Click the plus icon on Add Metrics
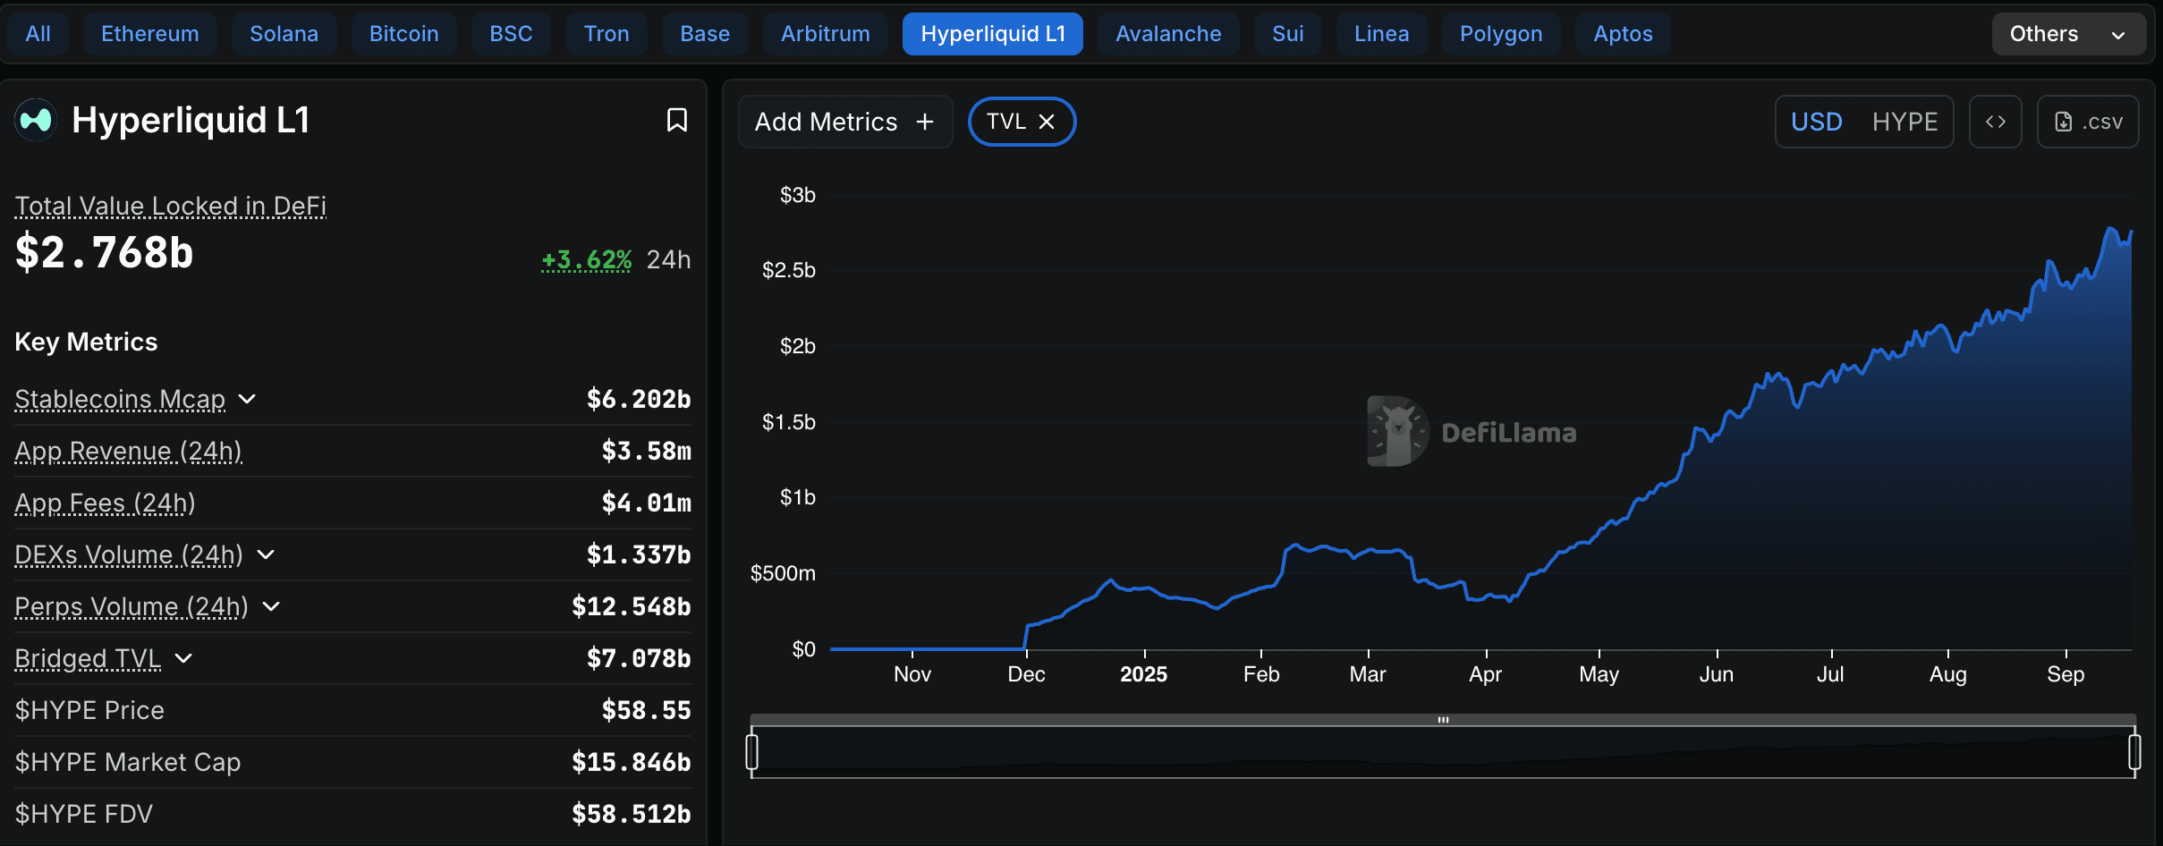 [924, 121]
